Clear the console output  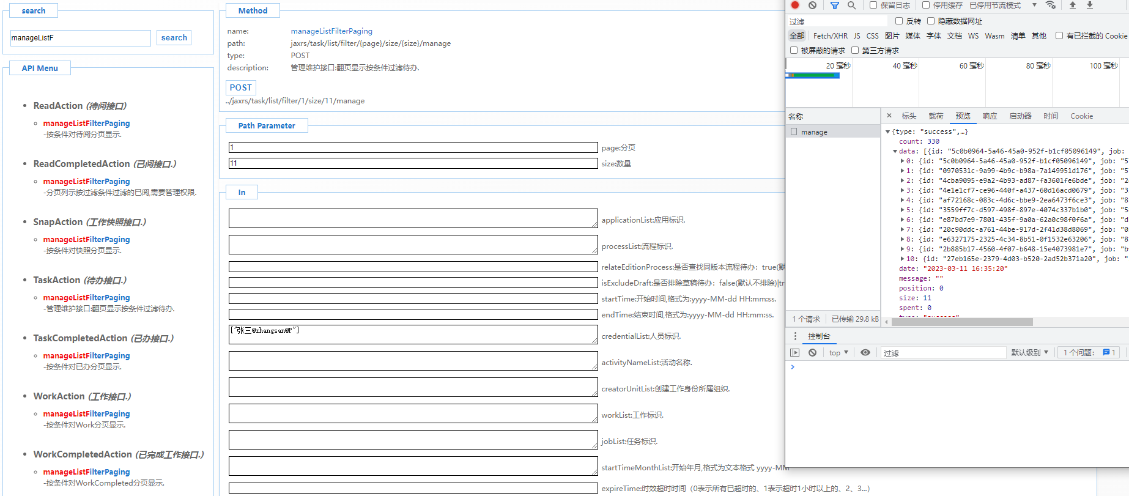click(x=812, y=353)
